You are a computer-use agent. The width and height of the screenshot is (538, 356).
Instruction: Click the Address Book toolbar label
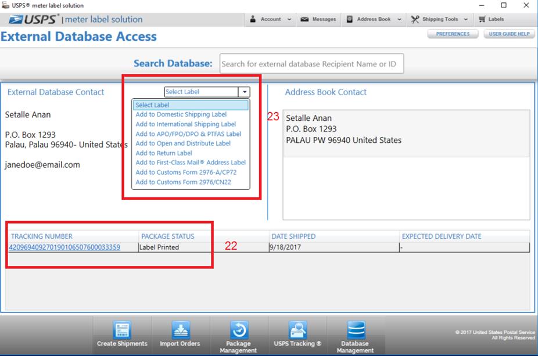[374, 19]
